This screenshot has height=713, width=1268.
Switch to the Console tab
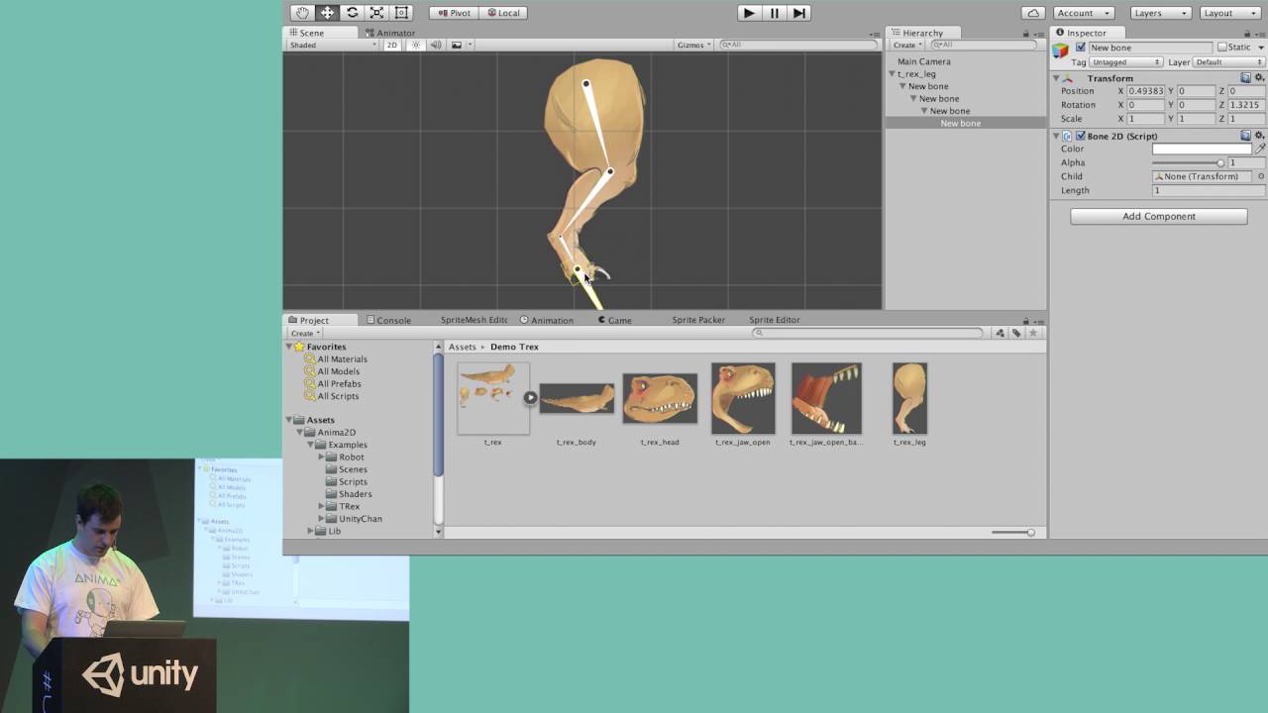pyautogui.click(x=388, y=320)
